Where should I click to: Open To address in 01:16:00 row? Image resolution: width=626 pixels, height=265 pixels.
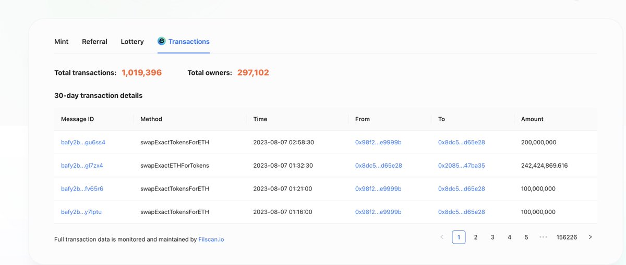pos(462,212)
